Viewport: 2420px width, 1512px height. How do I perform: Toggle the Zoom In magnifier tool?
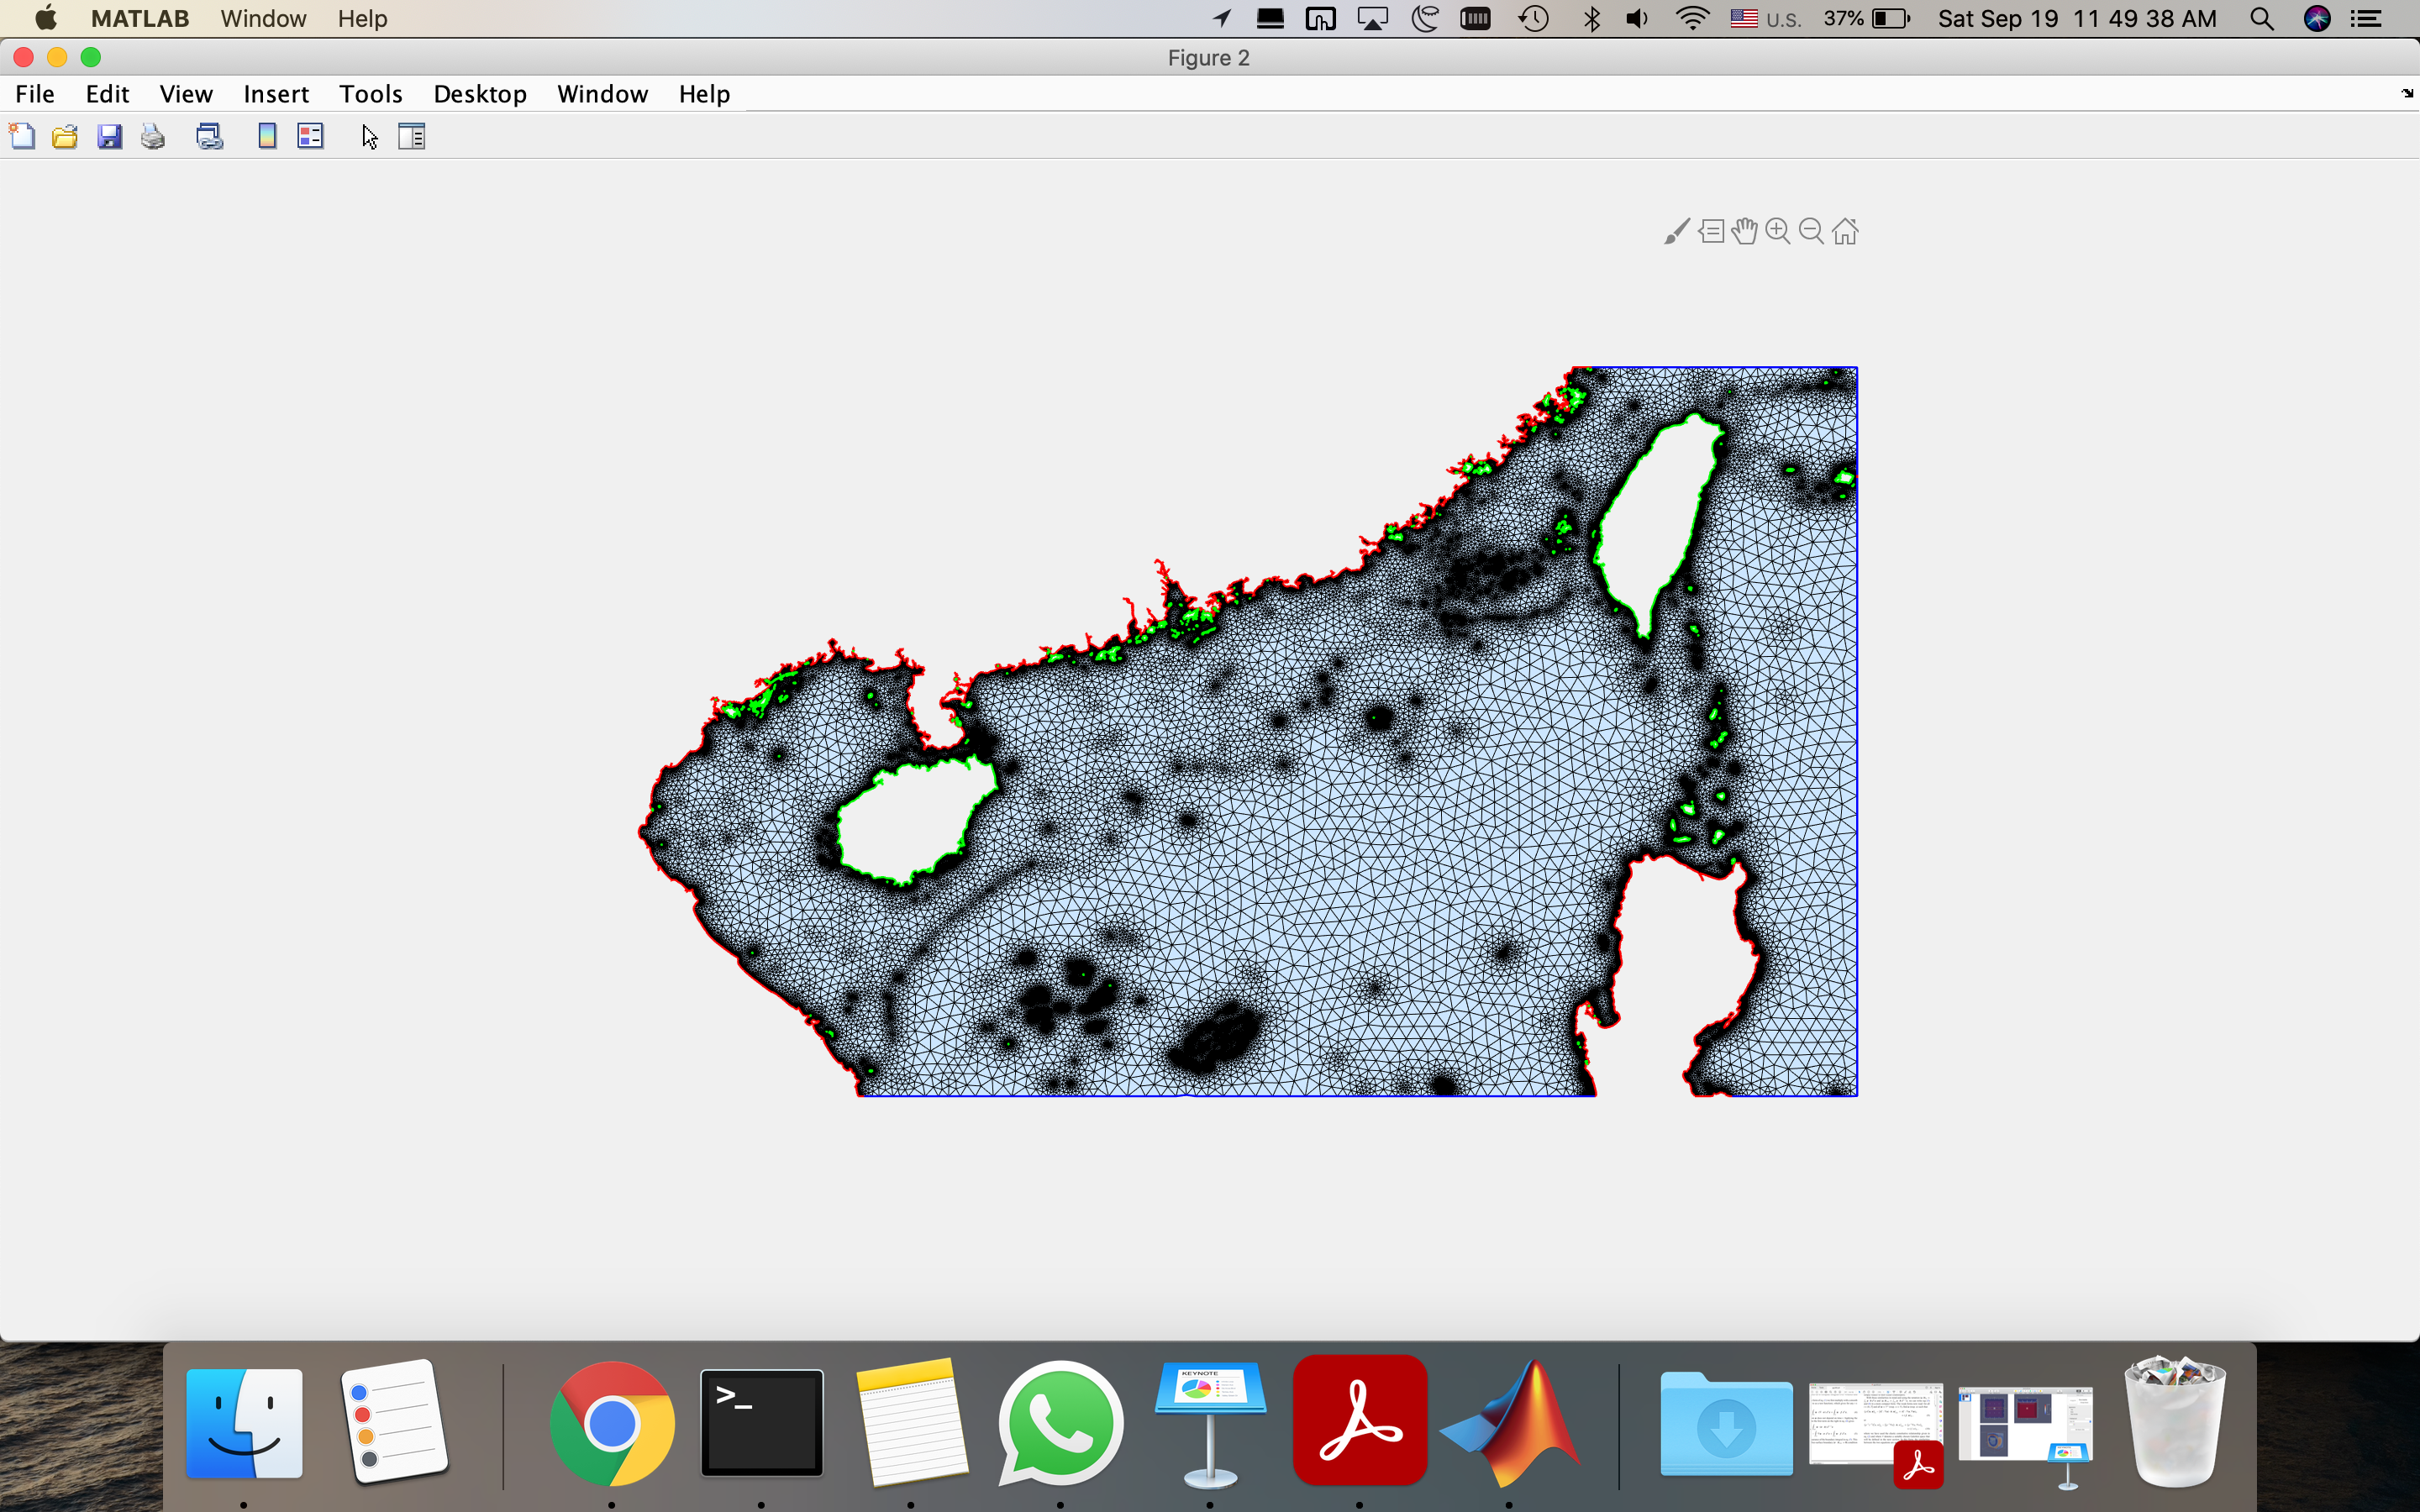pyautogui.click(x=1777, y=231)
